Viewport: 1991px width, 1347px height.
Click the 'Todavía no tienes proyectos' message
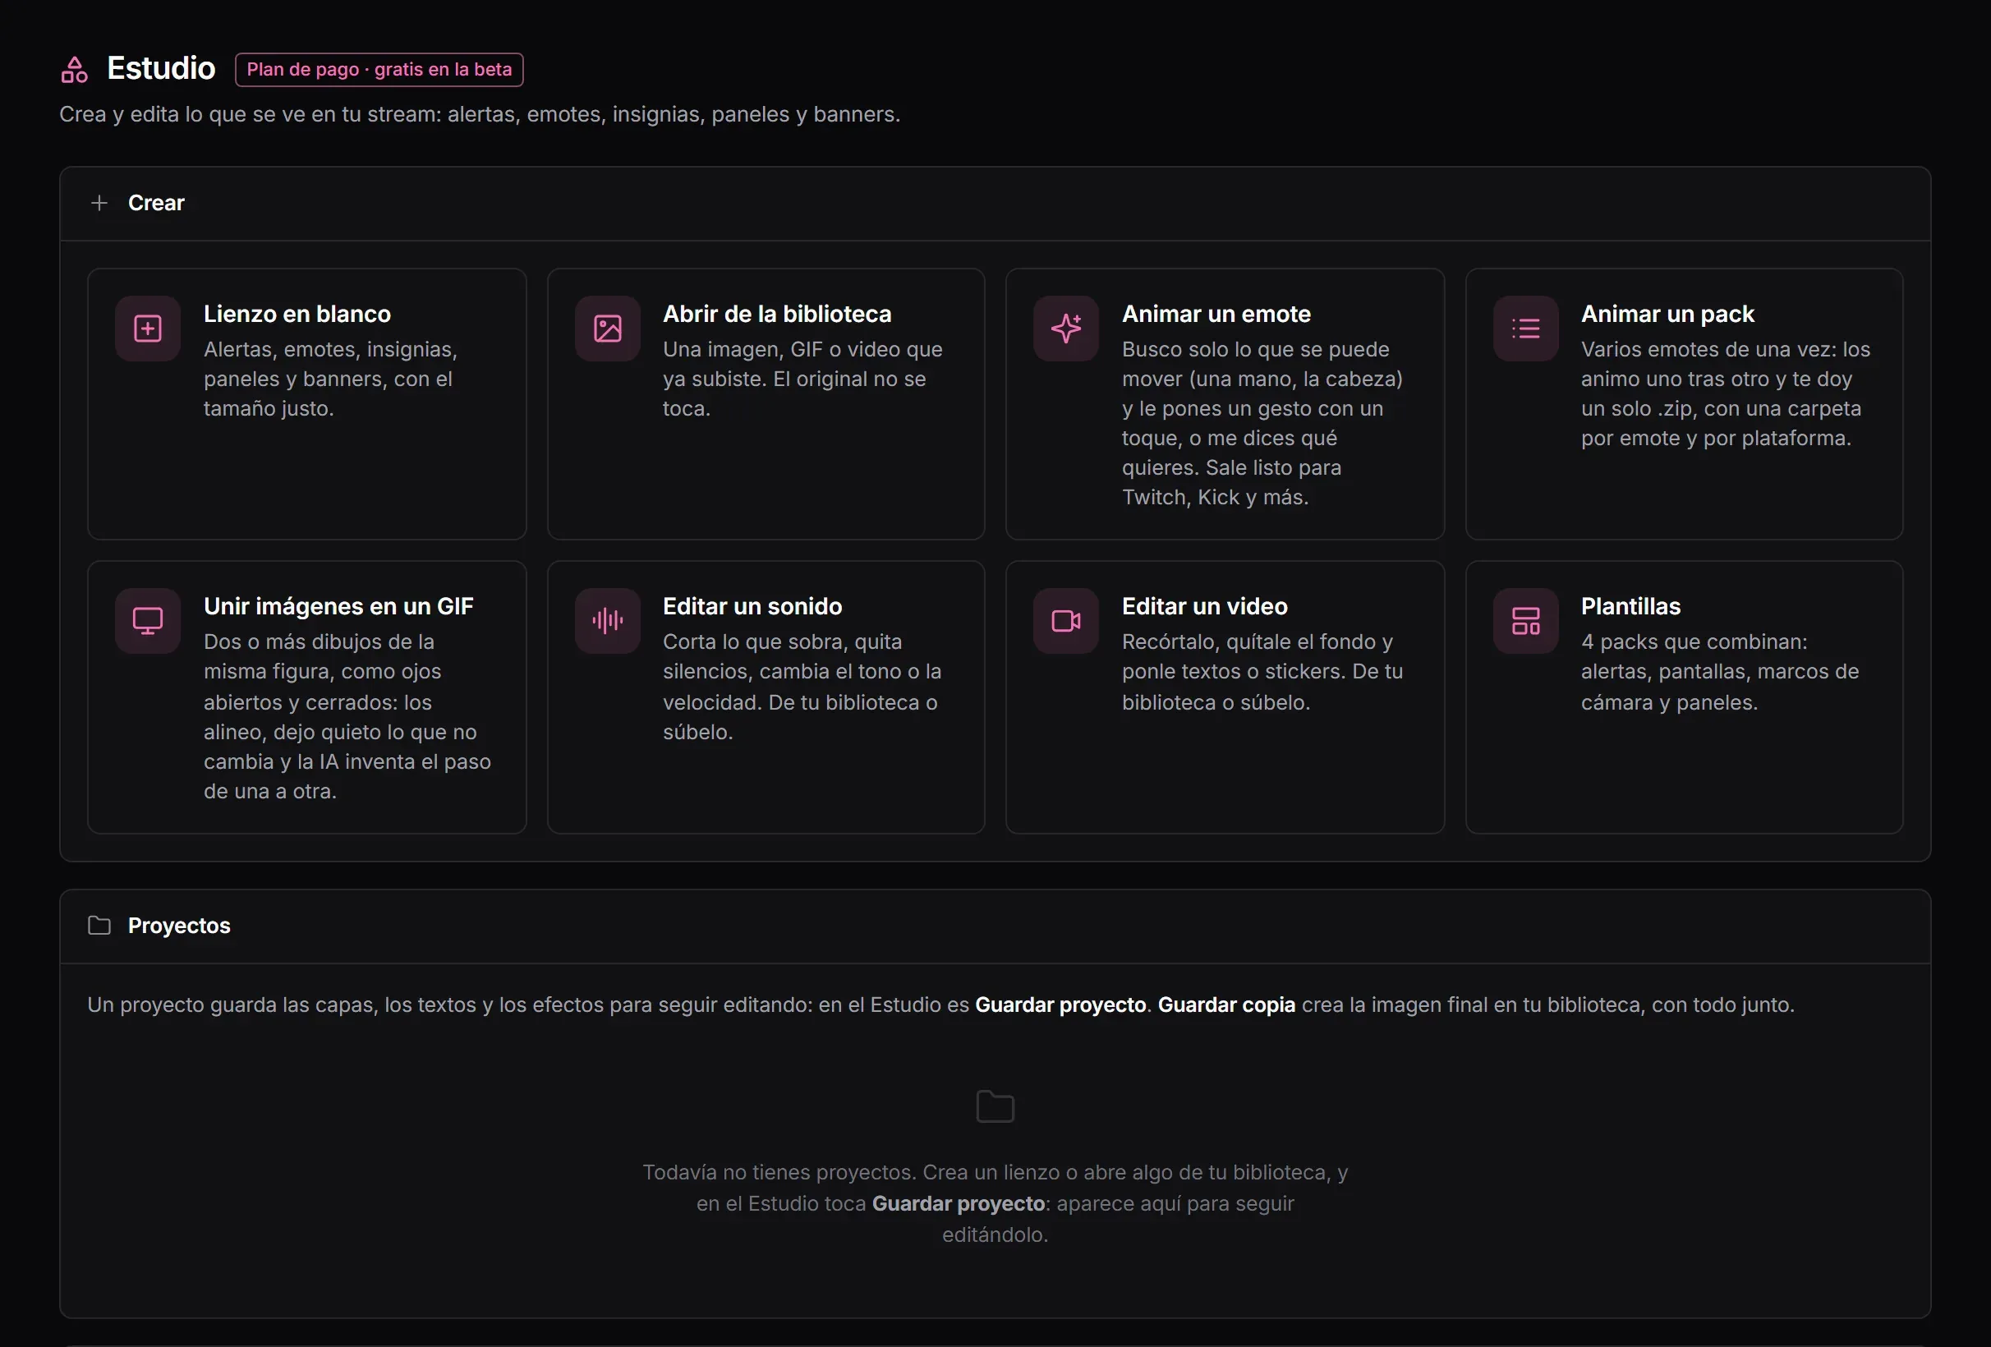[x=995, y=1203]
